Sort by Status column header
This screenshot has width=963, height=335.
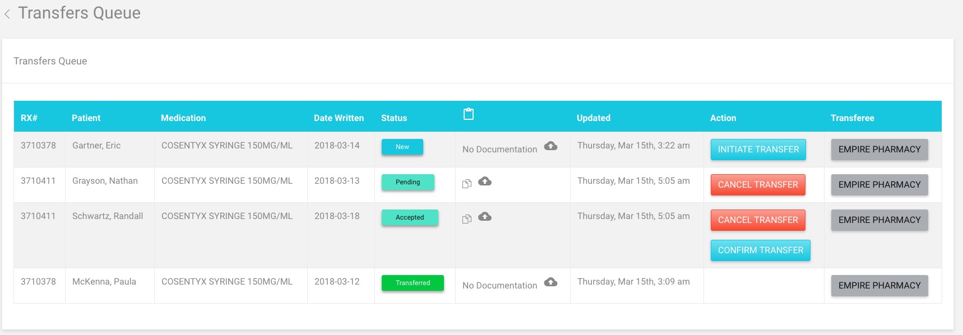tap(394, 118)
